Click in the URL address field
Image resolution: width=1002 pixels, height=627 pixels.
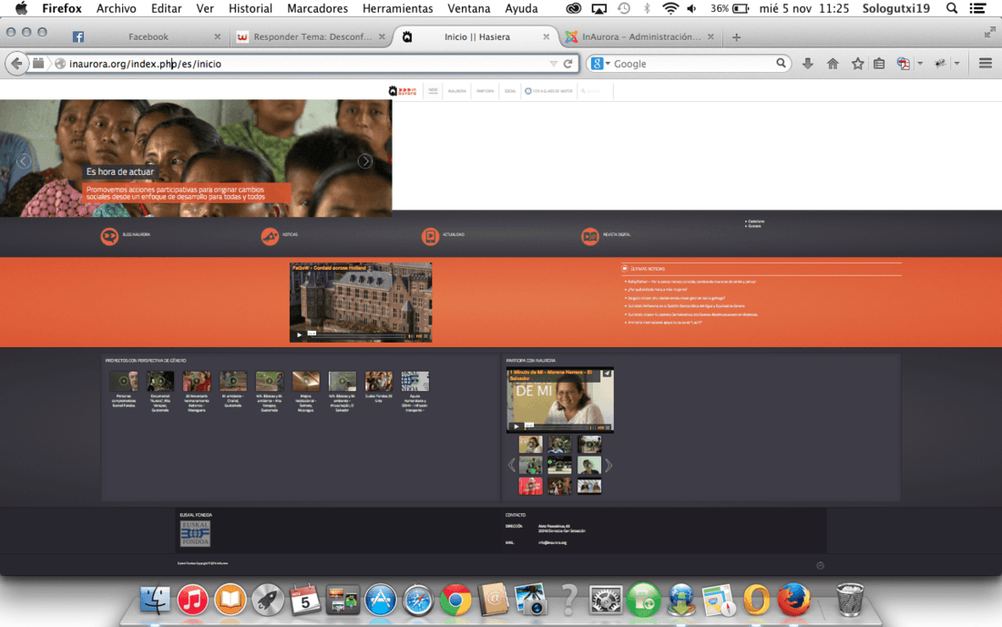point(307,63)
